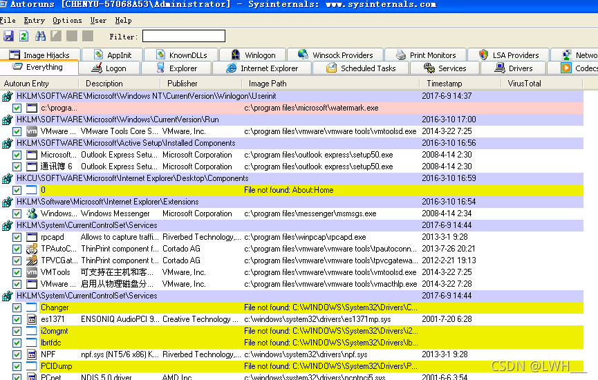Select the 'File not found: About:Home' row

(x=311, y=190)
